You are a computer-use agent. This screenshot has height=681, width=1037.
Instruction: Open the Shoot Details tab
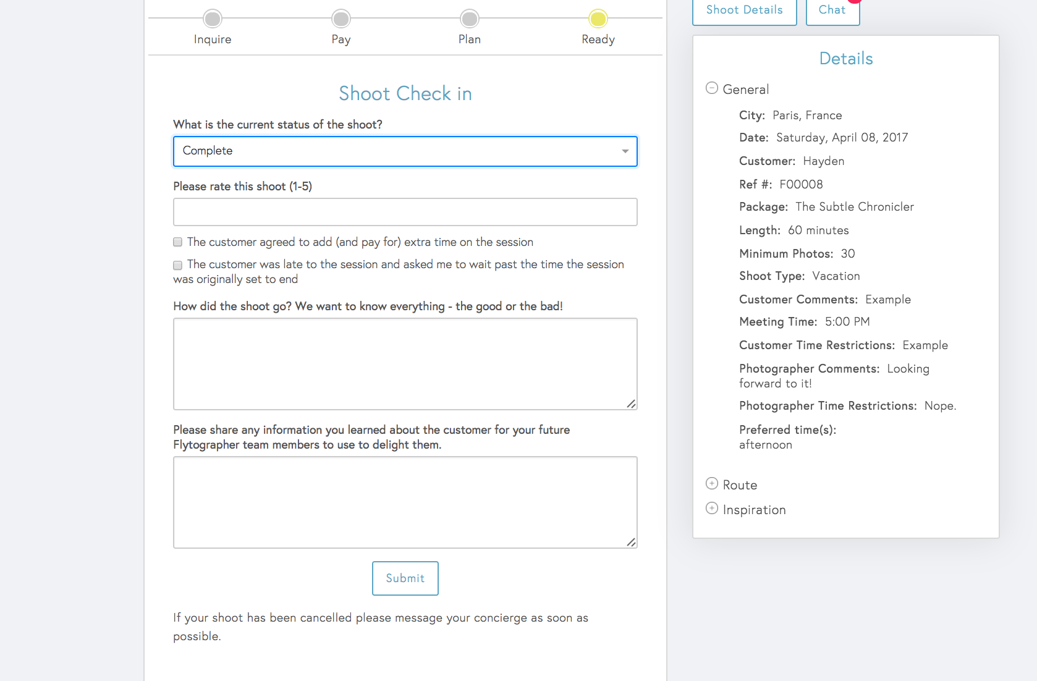click(745, 11)
